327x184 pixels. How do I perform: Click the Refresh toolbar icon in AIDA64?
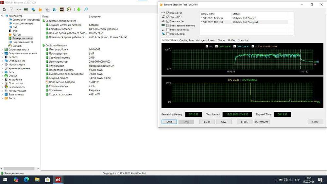tap(4, 9)
